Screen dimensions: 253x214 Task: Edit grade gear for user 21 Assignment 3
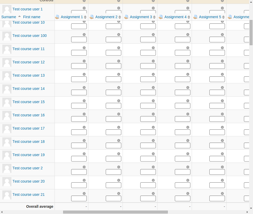pyautogui.click(x=153, y=193)
